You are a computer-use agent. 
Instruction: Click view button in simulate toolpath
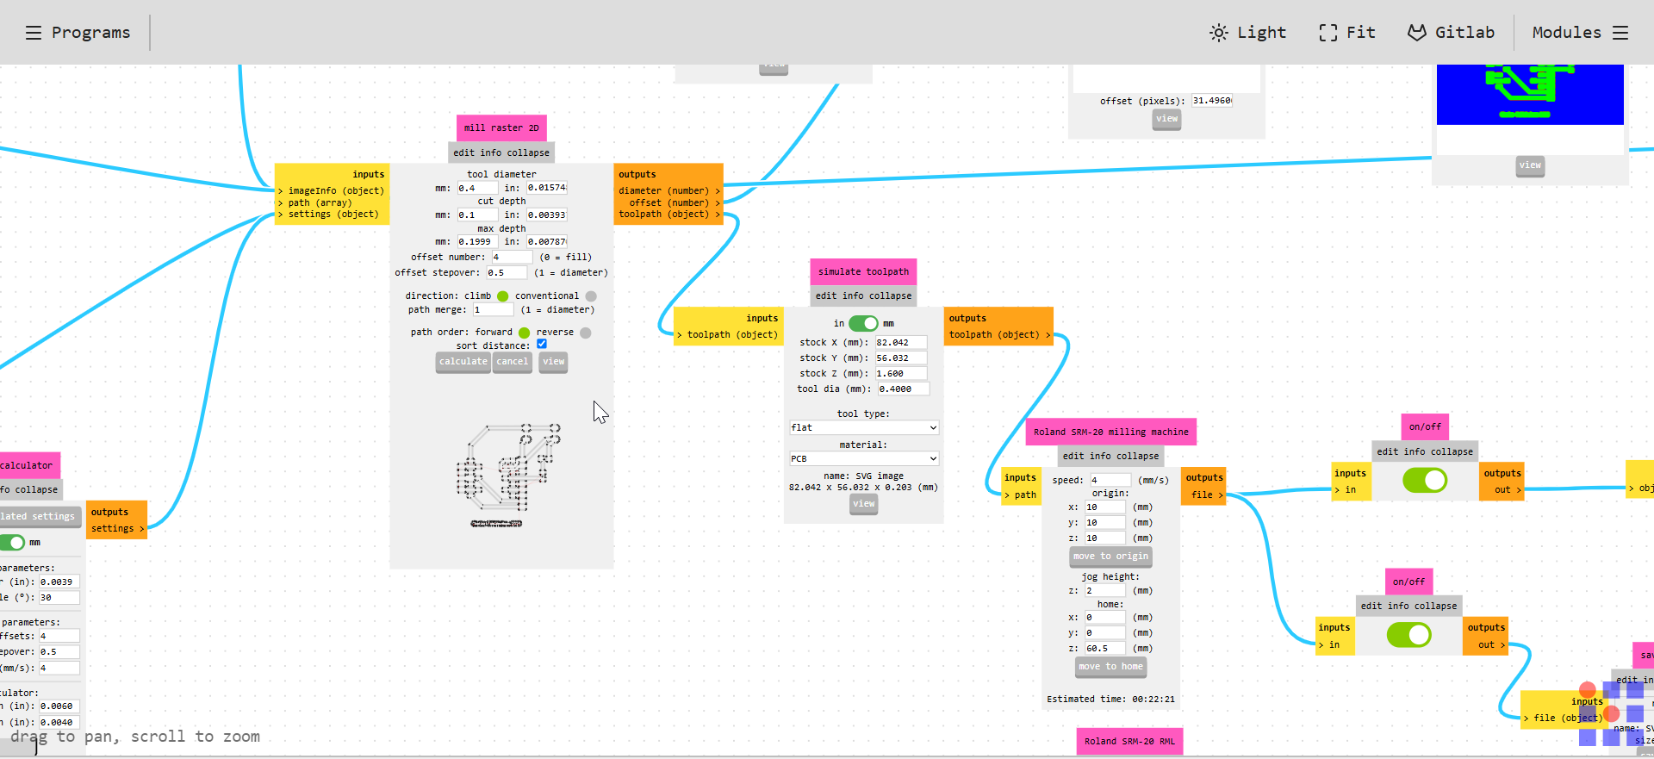(x=864, y=505)
